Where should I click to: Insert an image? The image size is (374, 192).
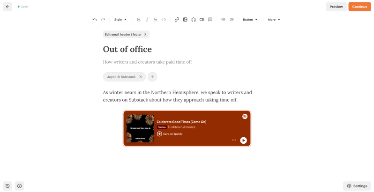pyautogui.click(x=185, y=20)
